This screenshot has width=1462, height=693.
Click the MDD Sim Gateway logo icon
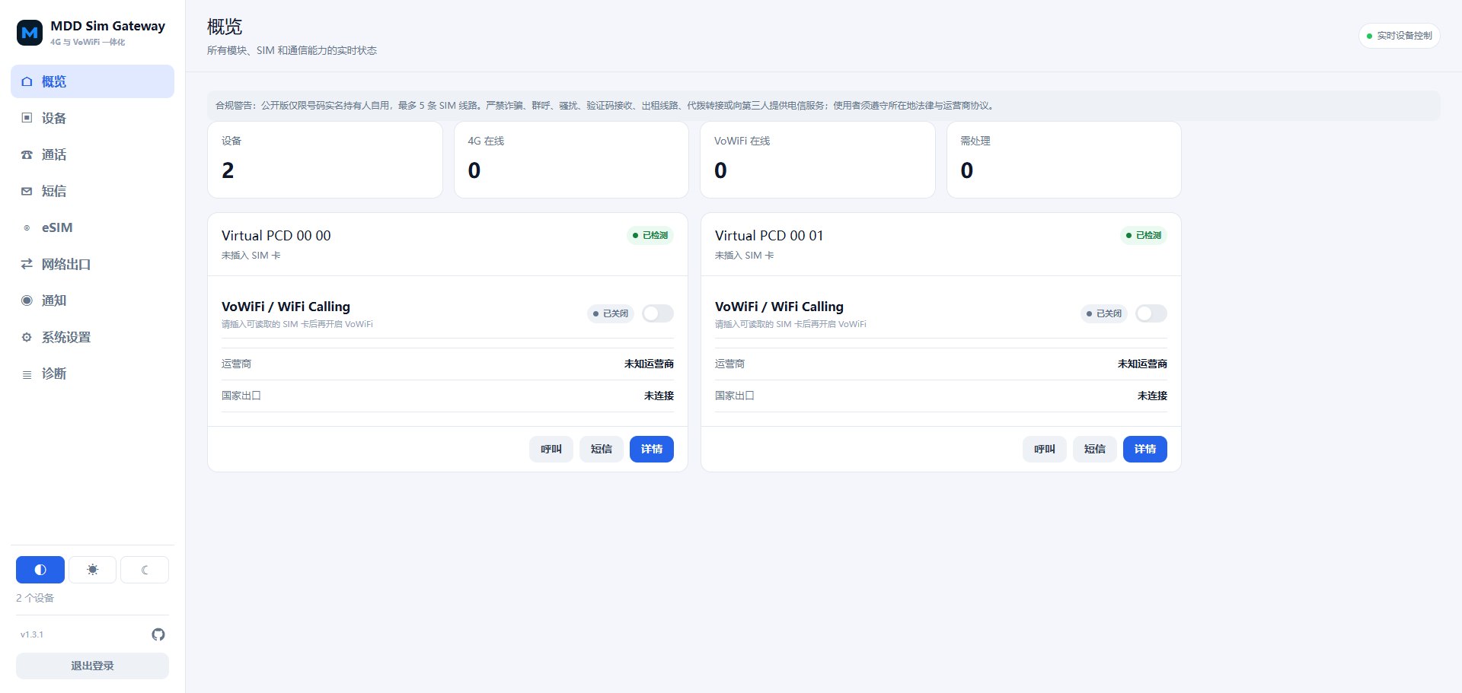click(30, 33)
